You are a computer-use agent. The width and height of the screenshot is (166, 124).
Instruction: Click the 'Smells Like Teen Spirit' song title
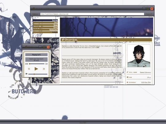click(x=36, y=59)
